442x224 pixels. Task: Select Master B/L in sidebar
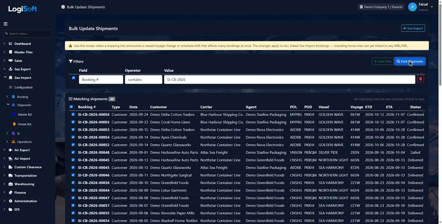[x=25, y=115]
